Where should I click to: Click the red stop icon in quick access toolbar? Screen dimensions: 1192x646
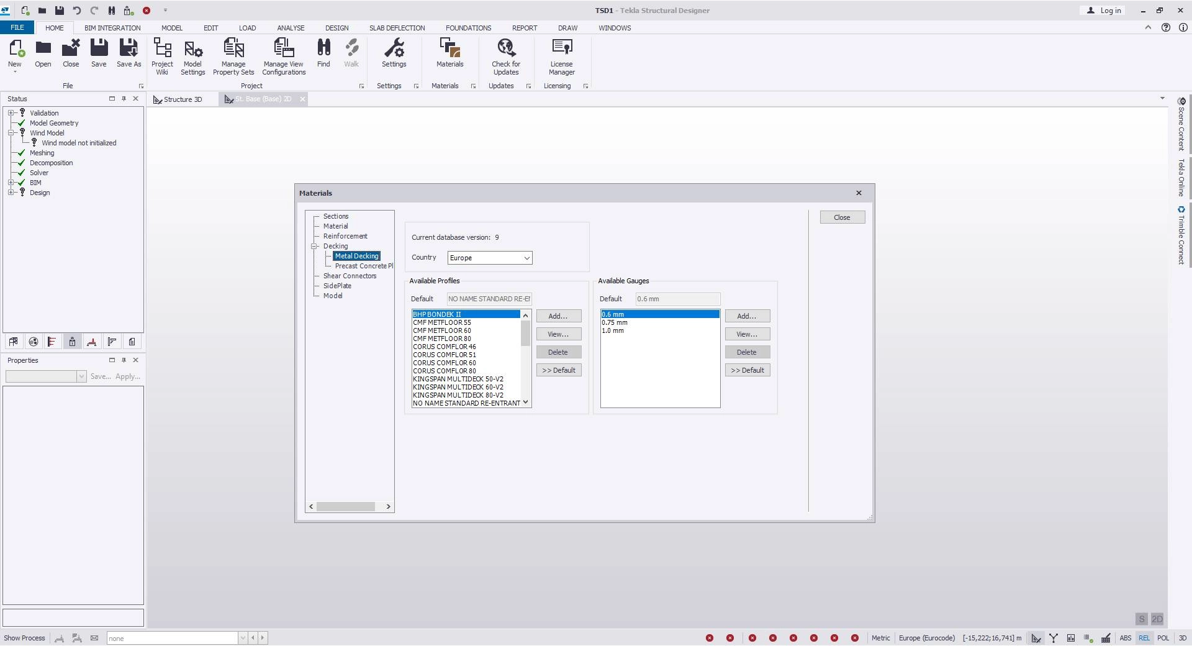coord(147,11)
